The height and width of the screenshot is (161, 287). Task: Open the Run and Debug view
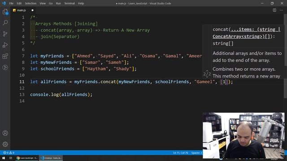click(x=5, y=45)
